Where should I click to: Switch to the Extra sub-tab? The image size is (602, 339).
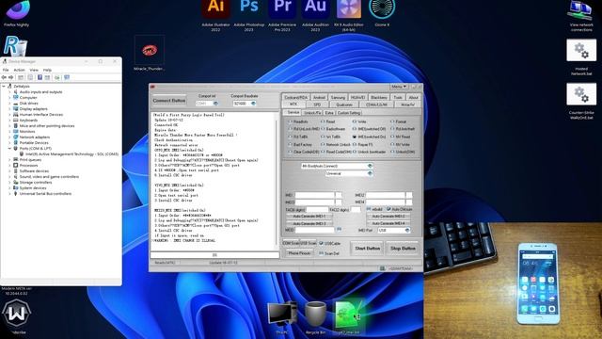(x=329, y=113)
